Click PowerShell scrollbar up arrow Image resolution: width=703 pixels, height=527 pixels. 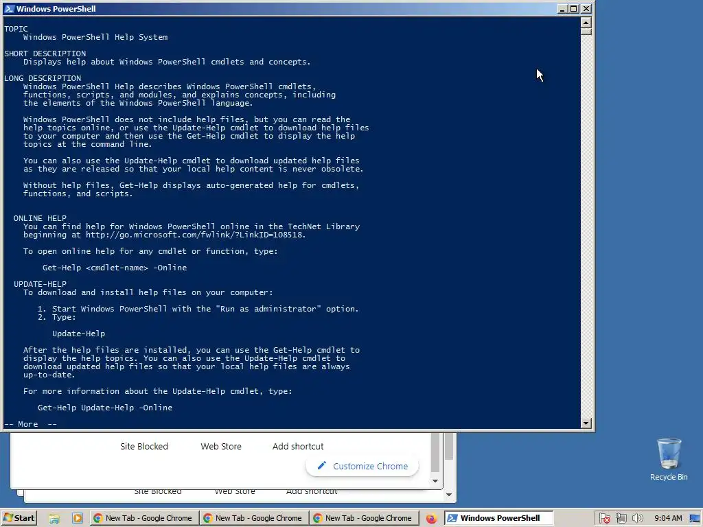pyautogui.click(x=586, y=22)
